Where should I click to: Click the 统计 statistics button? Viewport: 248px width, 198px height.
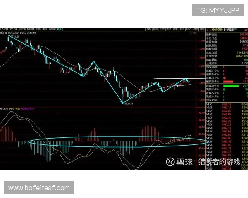click(169, 30)
